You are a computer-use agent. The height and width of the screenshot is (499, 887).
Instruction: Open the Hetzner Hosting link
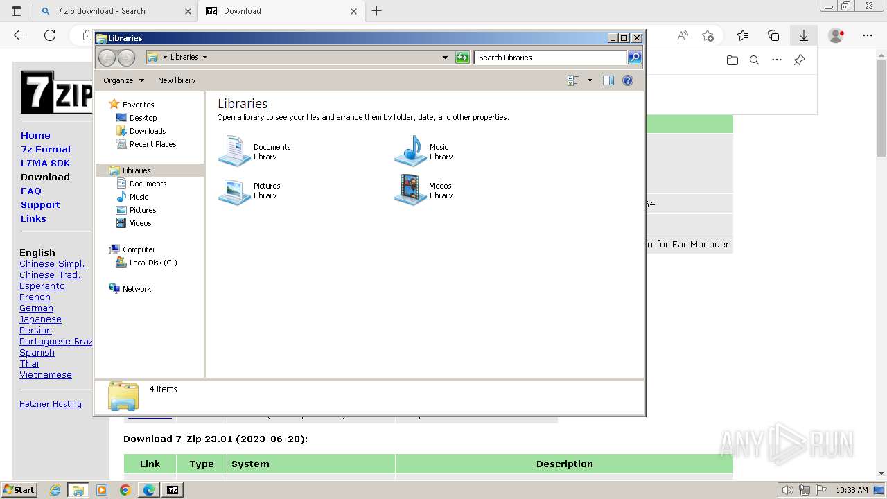51,405
